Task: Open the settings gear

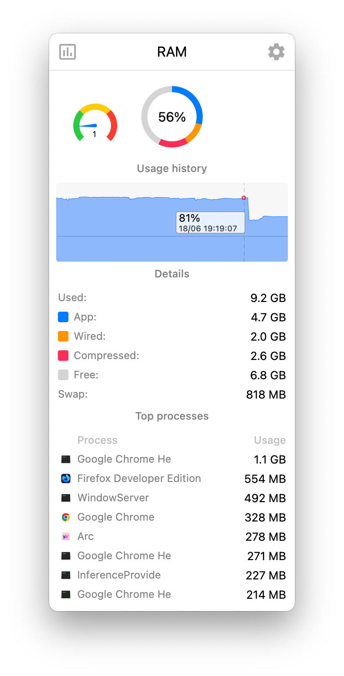Action: coord(276,52)
